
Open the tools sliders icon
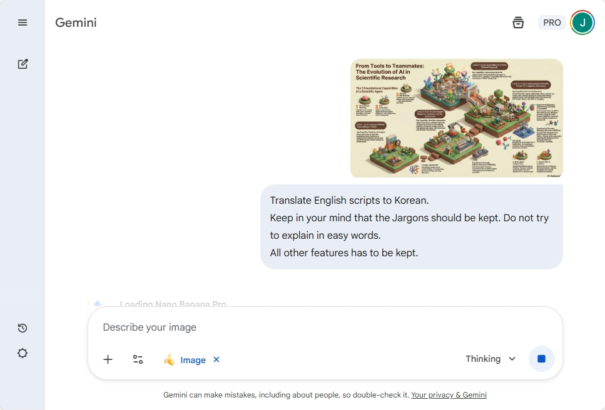[x=138, y=359]
